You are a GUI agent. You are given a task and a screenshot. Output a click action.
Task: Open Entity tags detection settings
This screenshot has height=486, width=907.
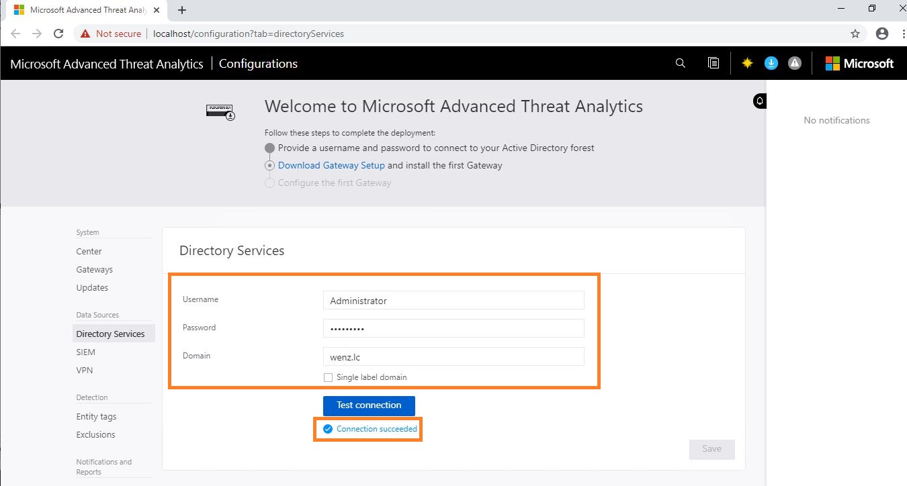pyautogui.click(x=96, y=416)
